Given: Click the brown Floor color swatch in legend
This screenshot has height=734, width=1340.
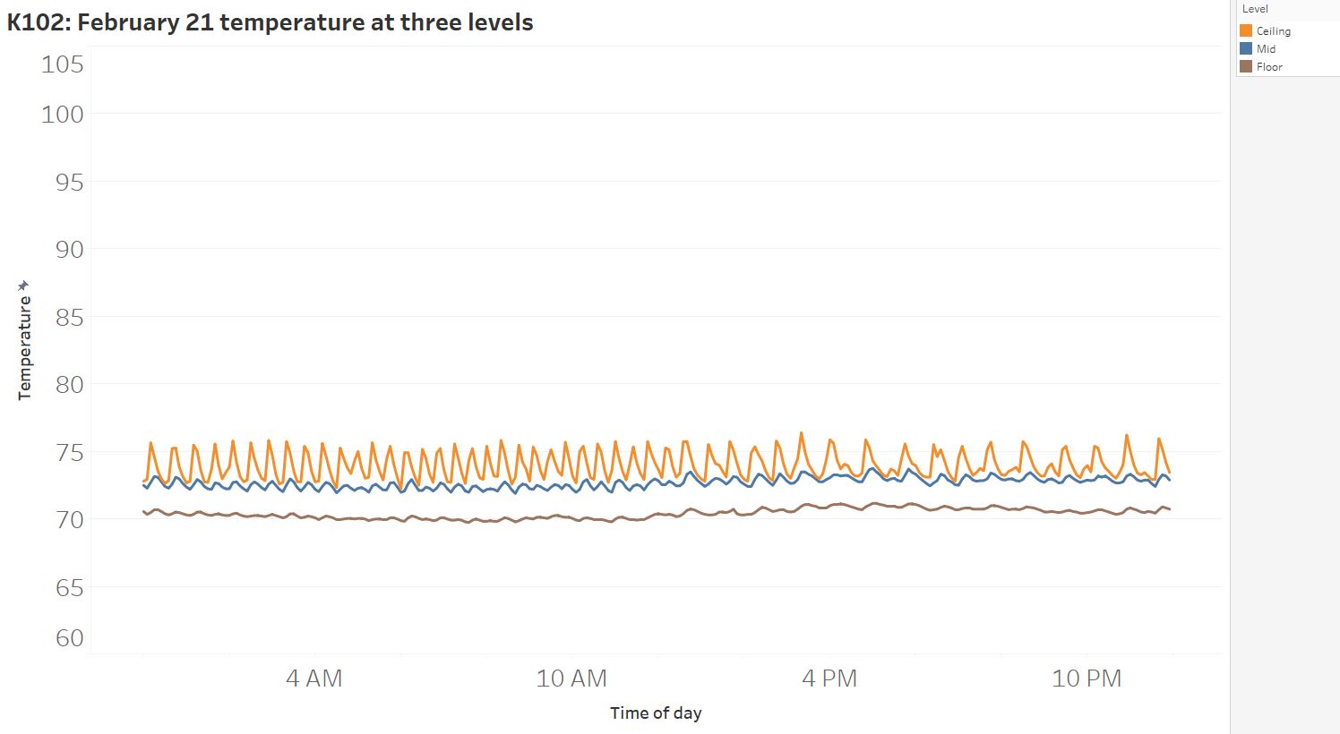Looking at the screenshot, I should point(1246,67).
